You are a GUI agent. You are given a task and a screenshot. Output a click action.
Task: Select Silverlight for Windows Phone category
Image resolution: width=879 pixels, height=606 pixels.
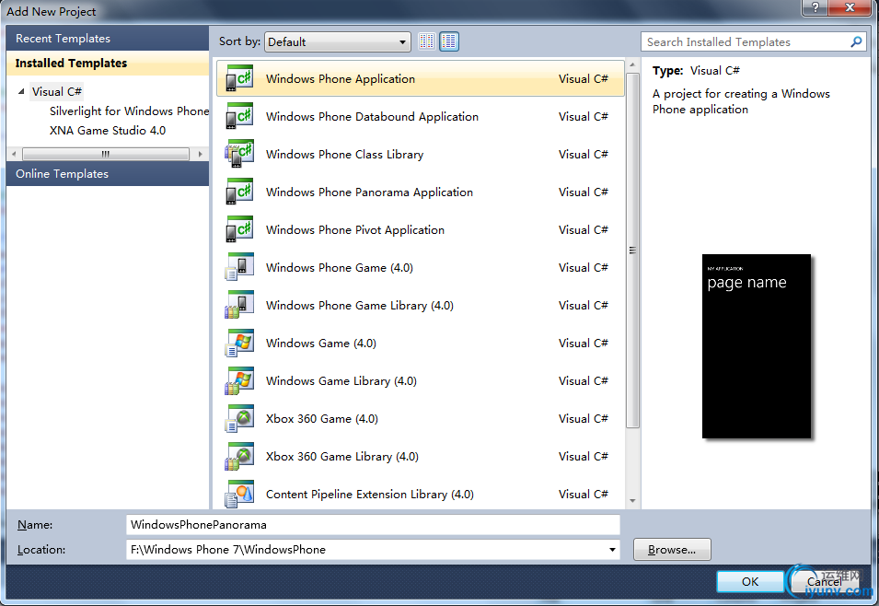(x=129, y=111)
